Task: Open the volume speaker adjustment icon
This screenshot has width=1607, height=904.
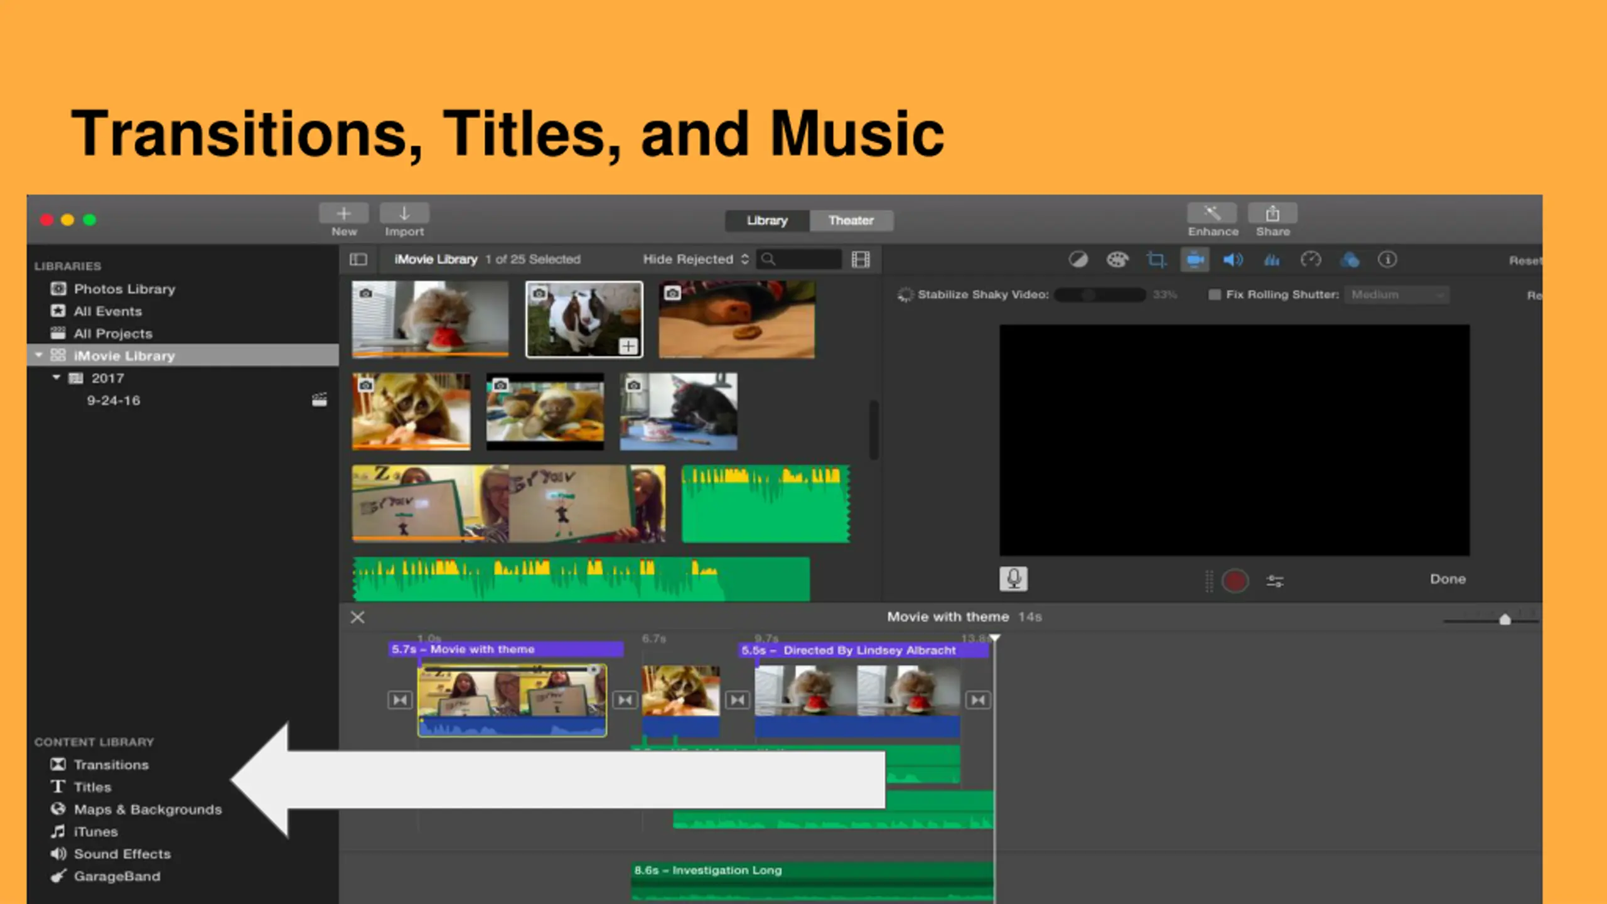Action: click(x=1233, y=259)
